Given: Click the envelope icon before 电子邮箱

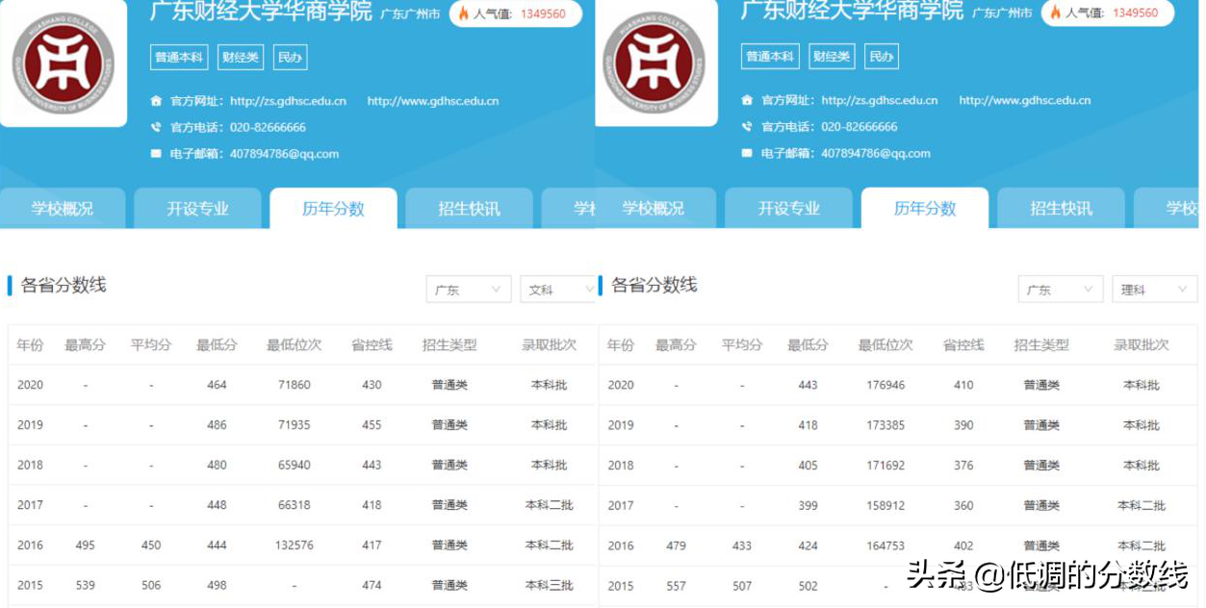Looking at the screenshot, I should [x=158, y=153].
